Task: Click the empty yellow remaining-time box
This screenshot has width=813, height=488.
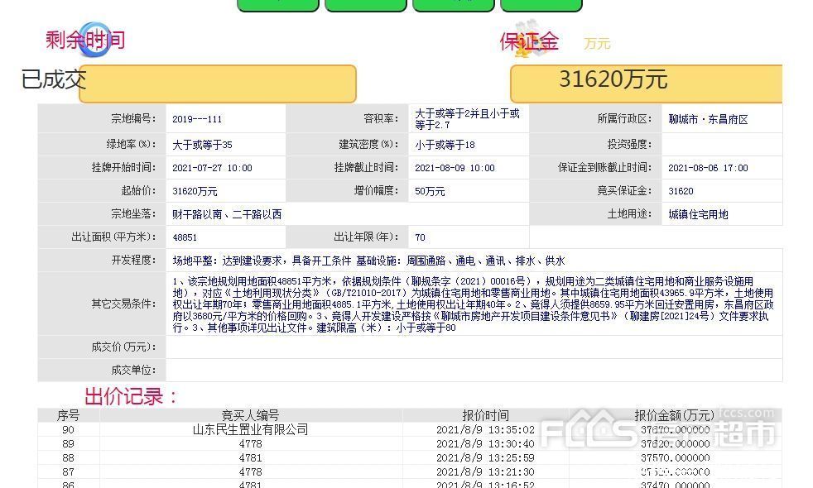Action: coord(218,84)
